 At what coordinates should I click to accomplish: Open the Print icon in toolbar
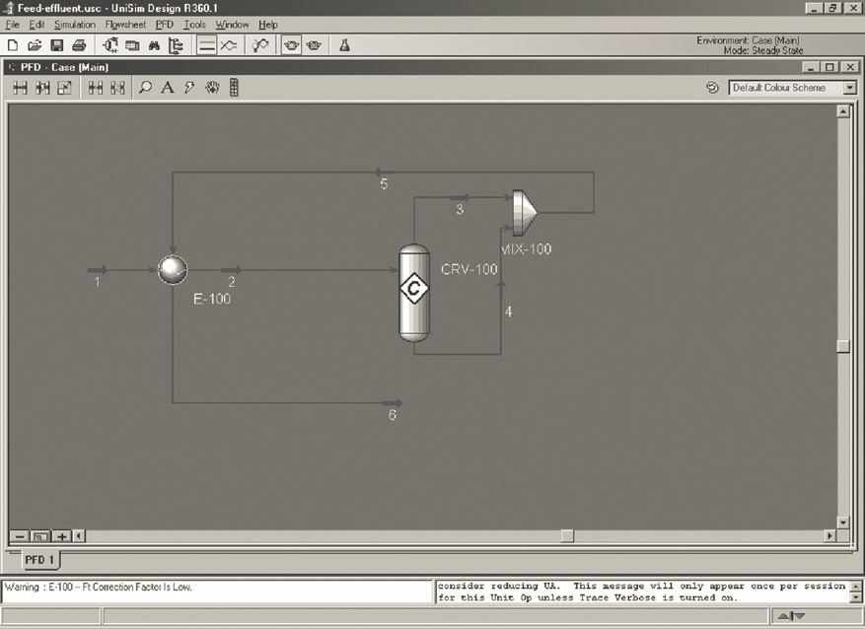[x=79, y=45]
